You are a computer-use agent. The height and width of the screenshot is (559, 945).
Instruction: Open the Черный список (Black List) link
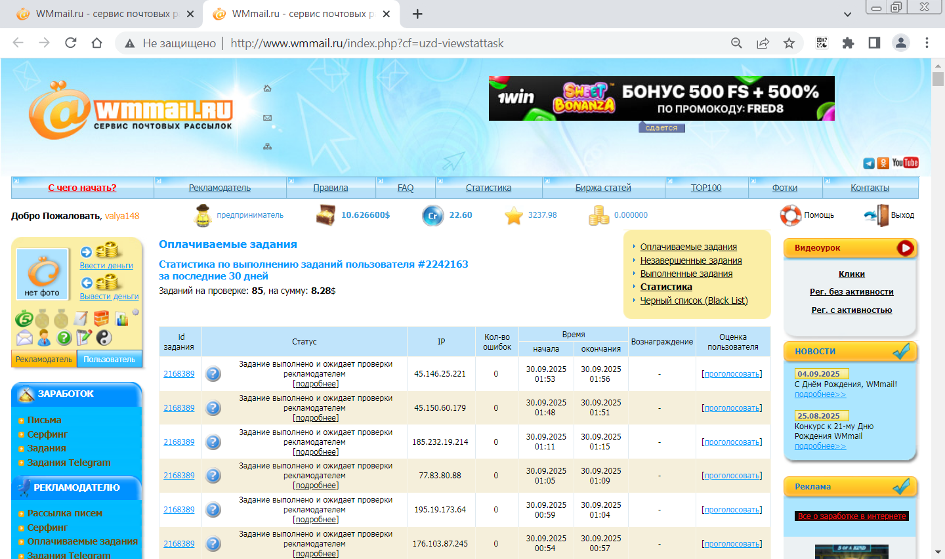694,300
